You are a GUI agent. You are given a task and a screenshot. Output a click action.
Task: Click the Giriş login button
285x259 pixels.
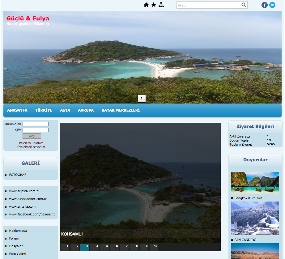[32, 136]
